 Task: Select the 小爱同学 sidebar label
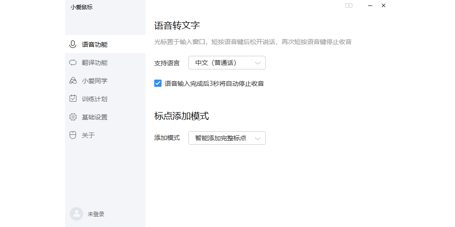95,81
